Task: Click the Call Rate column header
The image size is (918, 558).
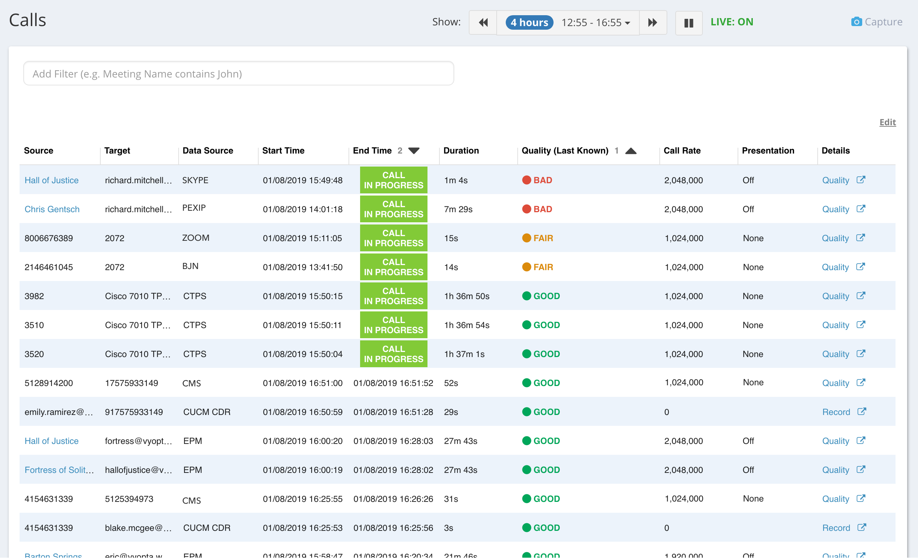Action: pos(682,151)
